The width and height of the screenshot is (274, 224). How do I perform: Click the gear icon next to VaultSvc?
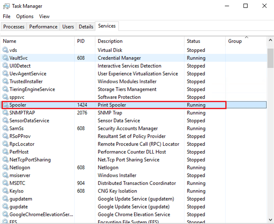6,58
